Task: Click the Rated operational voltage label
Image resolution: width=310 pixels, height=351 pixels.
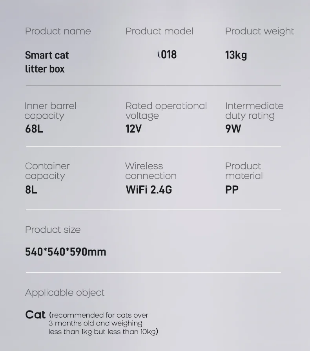Action: pyautogui.click(x=166, y=111)
